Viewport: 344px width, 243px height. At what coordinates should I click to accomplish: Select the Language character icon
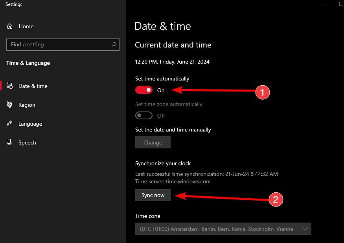(x=9, y=124)
